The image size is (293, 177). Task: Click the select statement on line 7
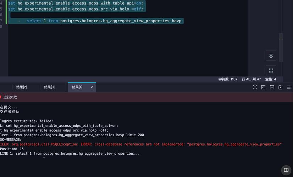tap(104, 21)
